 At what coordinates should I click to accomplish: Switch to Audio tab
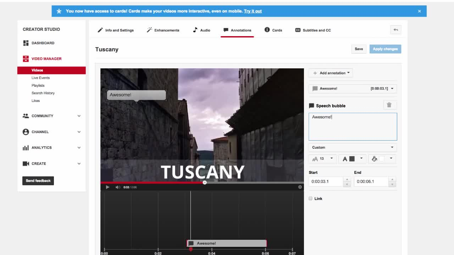201,30
